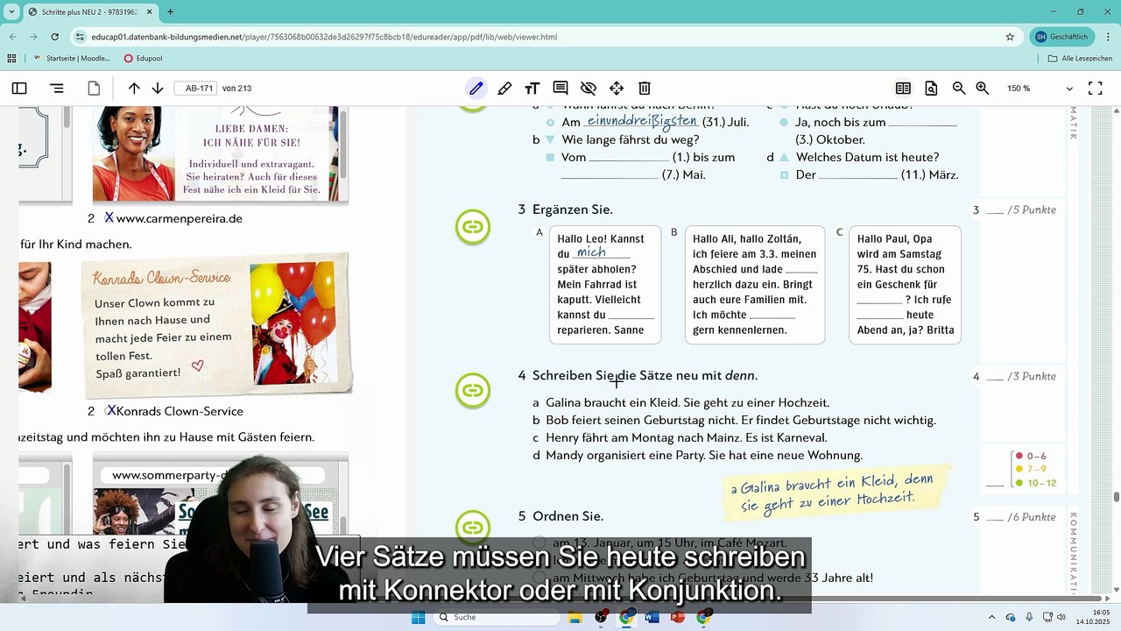Open Startseite | Moodle bookmark
Screen dimensions: 1121x631
(72, 59)
